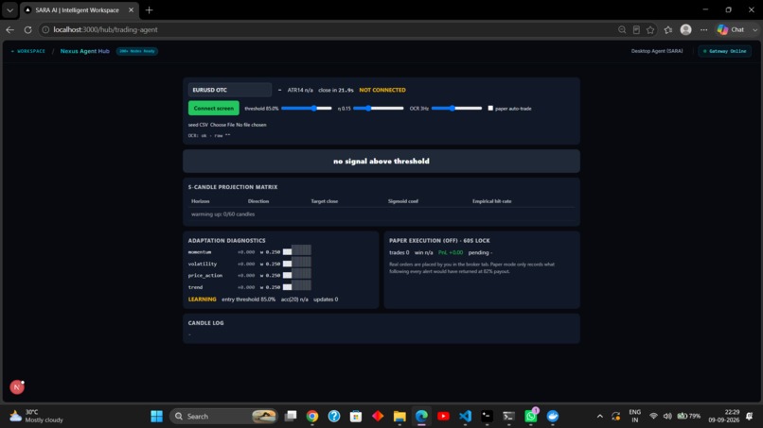Click the LEARNING status label
Image resolution: width=763 pixels, height=428 pixels.
pos(202,300)
